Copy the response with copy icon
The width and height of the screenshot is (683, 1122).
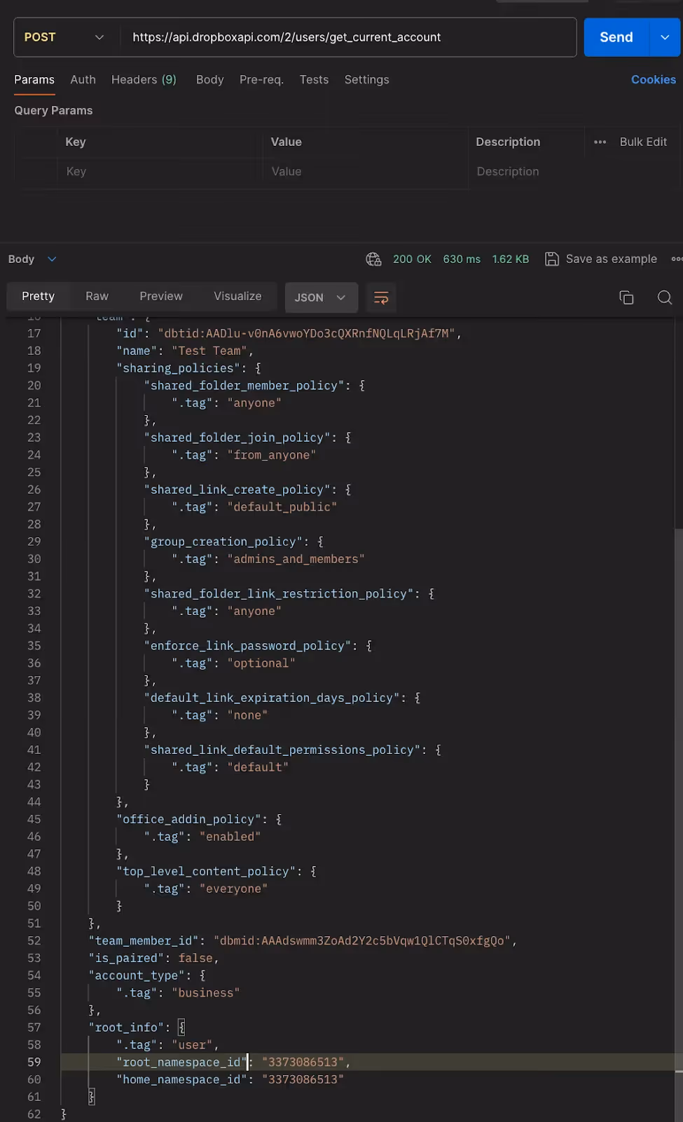[x=626, y=297]
